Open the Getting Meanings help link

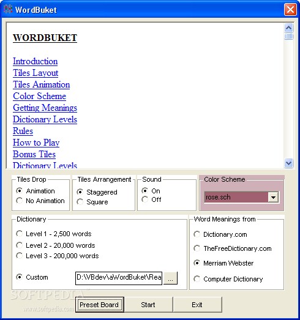click(x=45, y=108)
